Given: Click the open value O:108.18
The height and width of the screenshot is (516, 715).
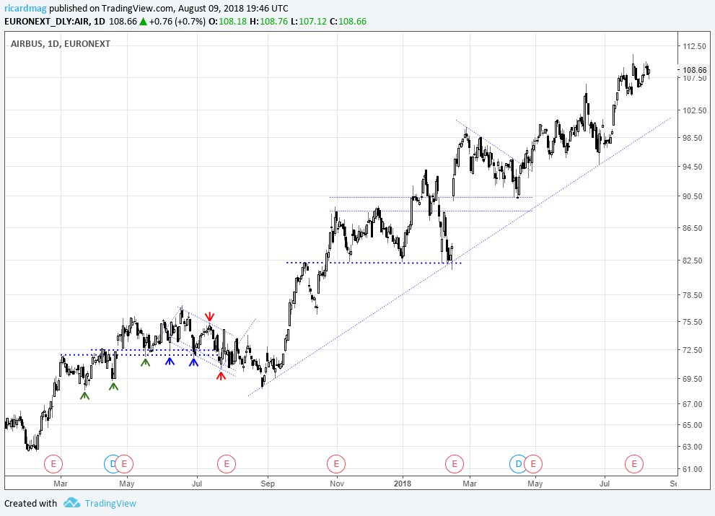Looking at the screenshot, I should (x=229, y=21).
